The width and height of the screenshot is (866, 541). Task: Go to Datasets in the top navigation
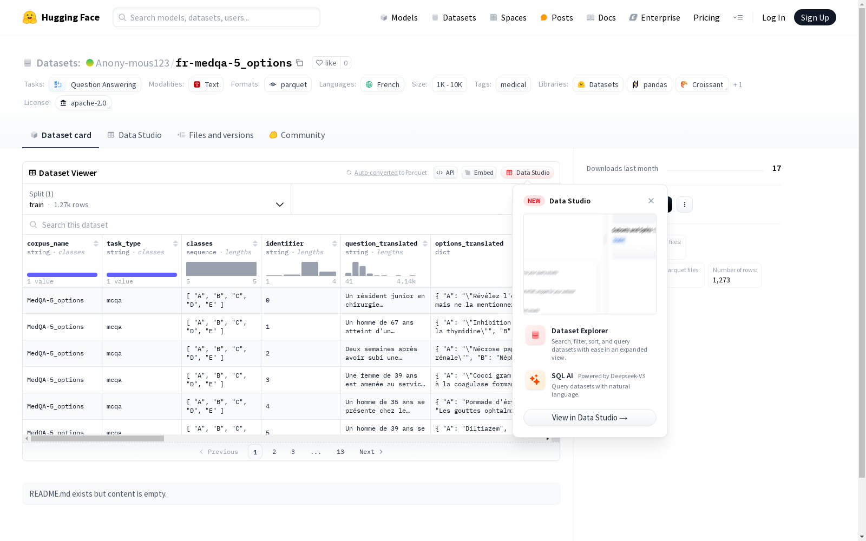click(454, 17)
